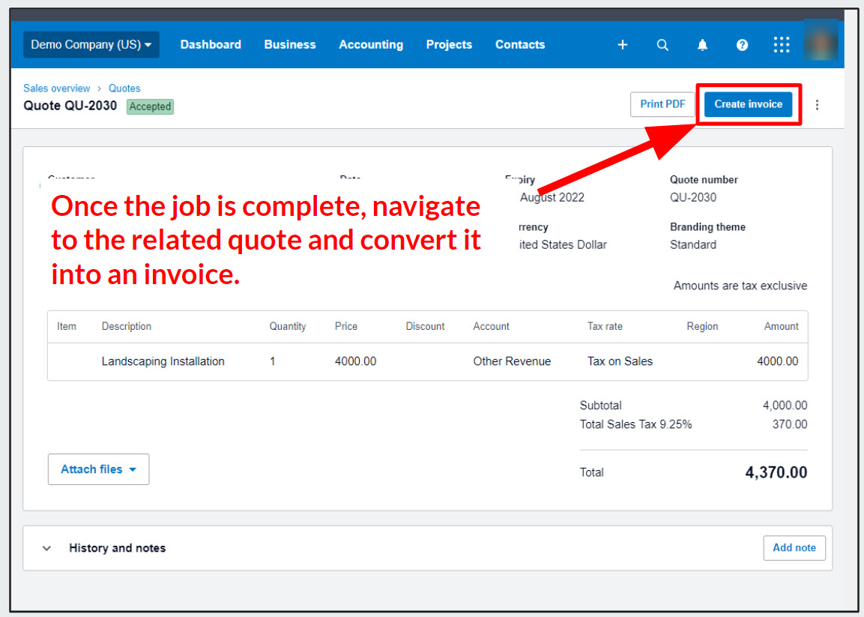The width and height of the screenshot is (864, 617).
Task: Open the app launcher grid icon
Action: 782,45
